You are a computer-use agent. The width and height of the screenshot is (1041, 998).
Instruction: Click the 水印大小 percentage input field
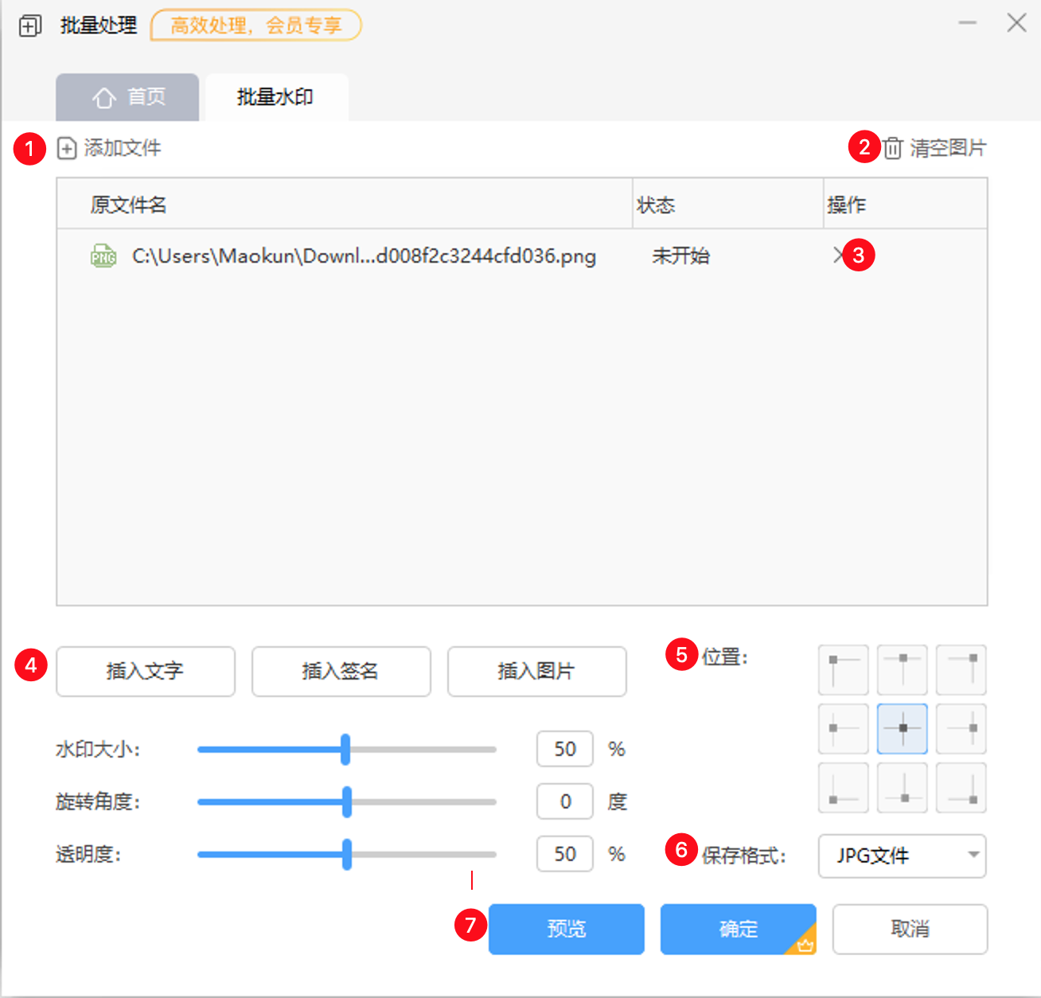[x=564, y=749]
